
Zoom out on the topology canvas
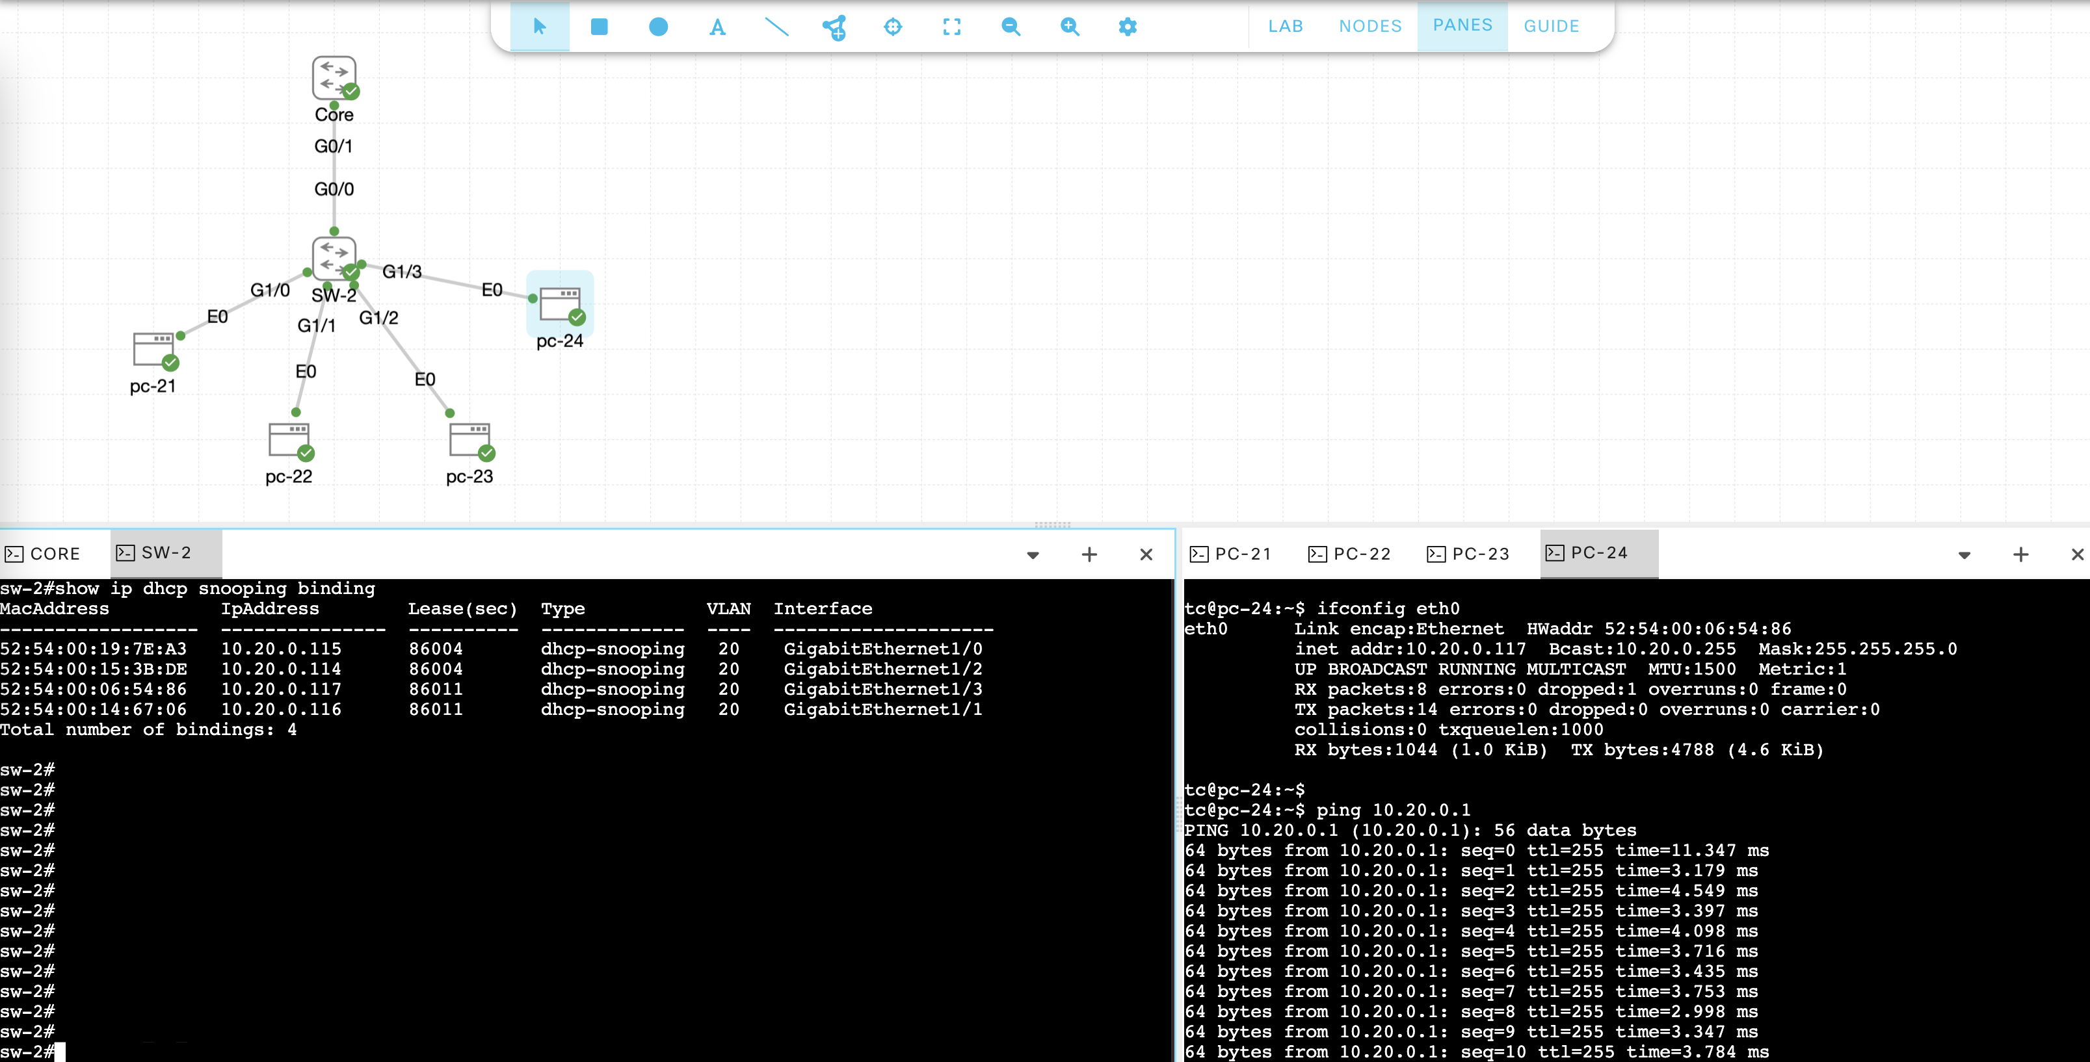[1010, 27]
